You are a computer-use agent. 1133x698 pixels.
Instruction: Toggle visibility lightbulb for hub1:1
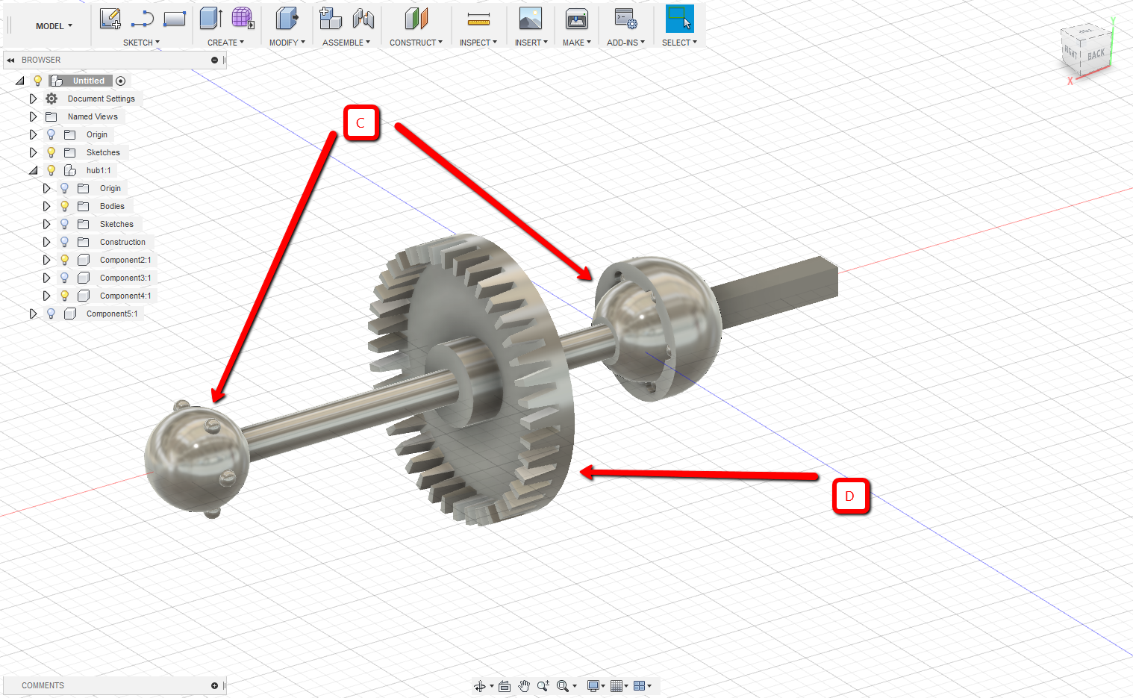(x=51, y=170)
